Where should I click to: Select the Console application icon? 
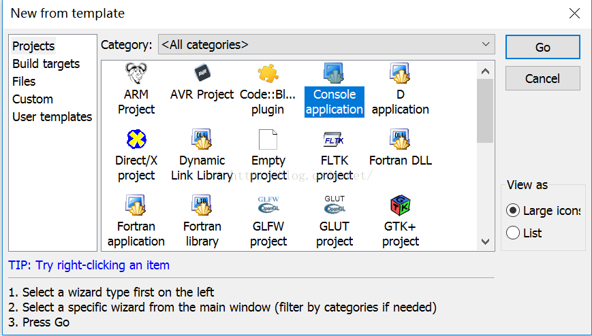[x=334, y=73]
